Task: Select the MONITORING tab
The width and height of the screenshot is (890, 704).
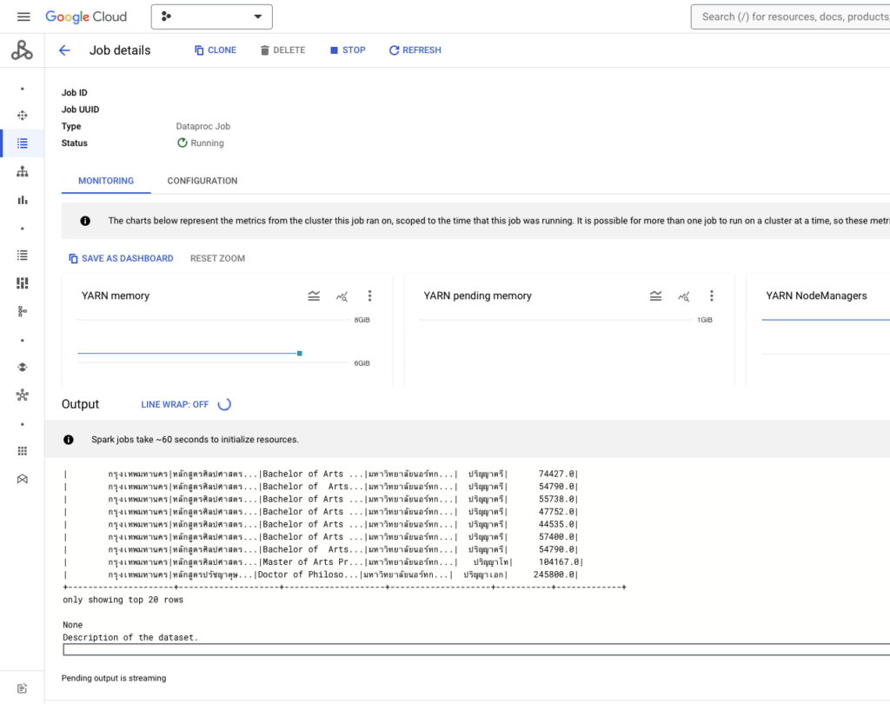Action: coord(106,181)
